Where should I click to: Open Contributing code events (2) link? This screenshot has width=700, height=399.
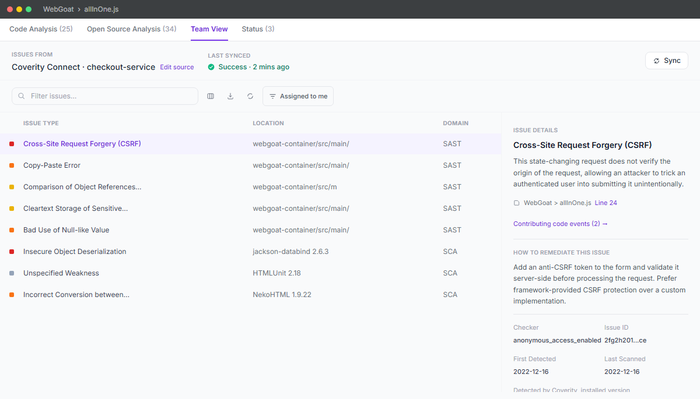[x=561, y=224]
